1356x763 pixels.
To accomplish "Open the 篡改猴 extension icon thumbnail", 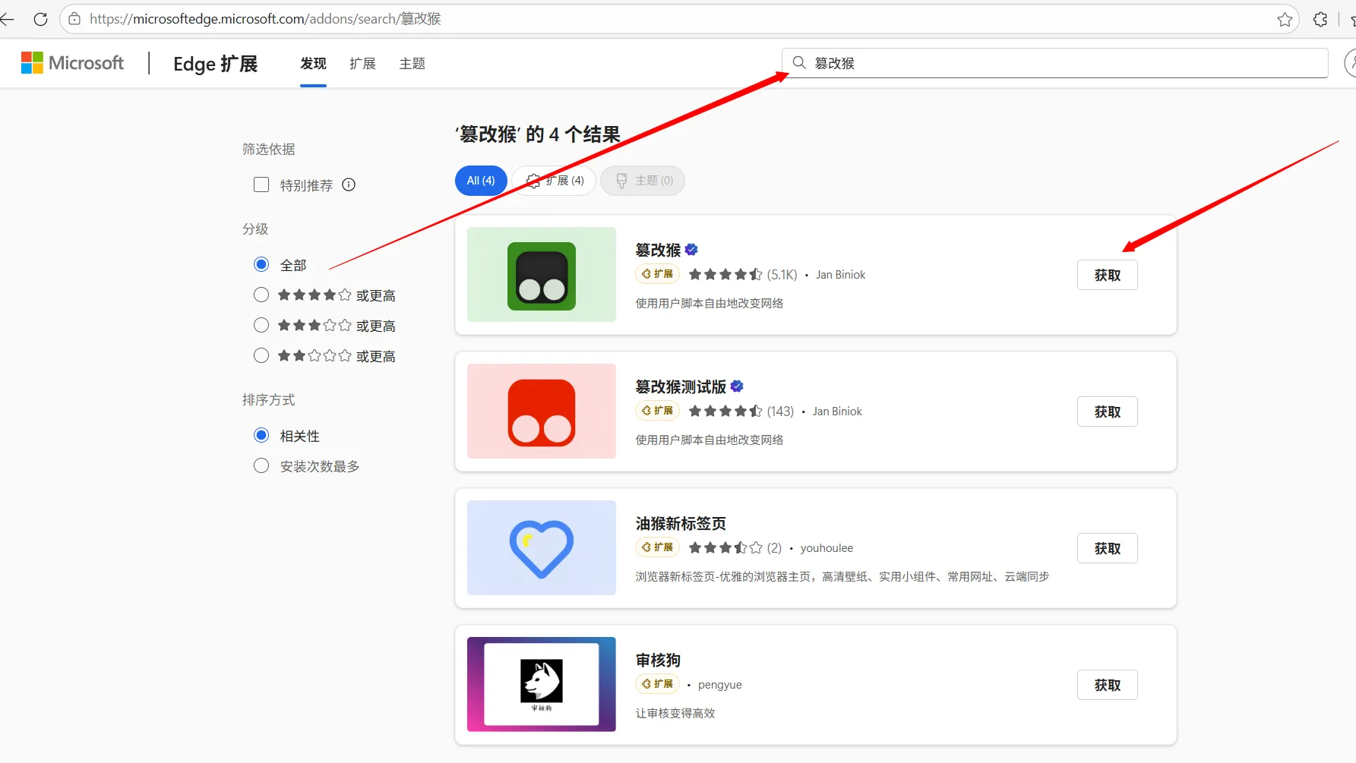I will tap(541, 274).
